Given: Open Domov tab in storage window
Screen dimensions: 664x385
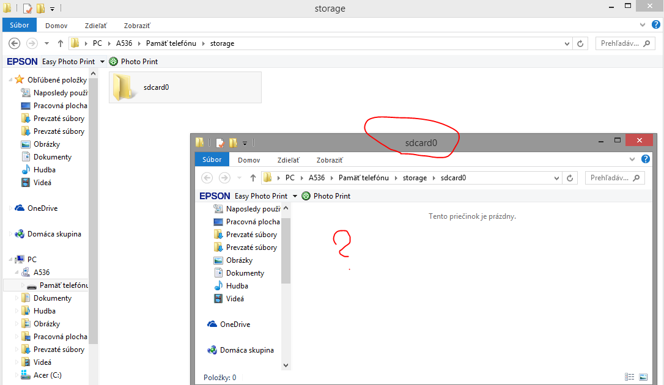Looking at the screenshot, I should (x=56, y=26).
